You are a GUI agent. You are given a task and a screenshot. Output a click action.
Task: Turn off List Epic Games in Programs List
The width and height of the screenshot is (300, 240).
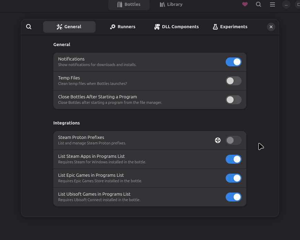233,178
